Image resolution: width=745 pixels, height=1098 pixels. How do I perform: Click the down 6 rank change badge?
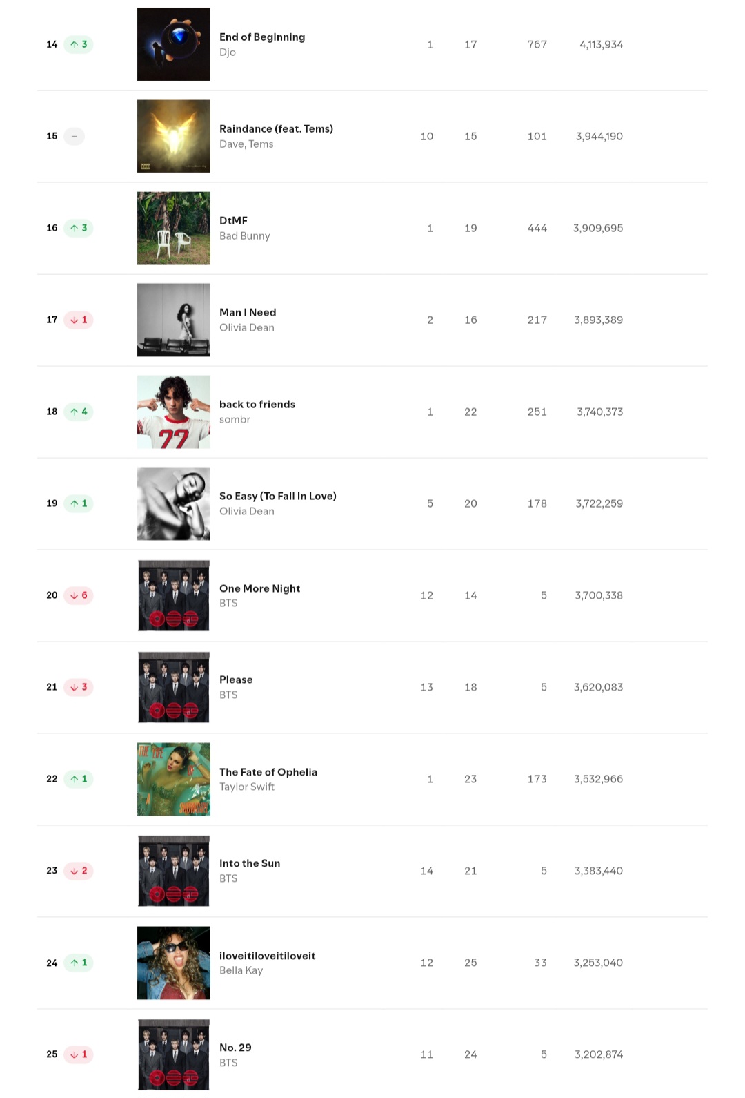79,595
